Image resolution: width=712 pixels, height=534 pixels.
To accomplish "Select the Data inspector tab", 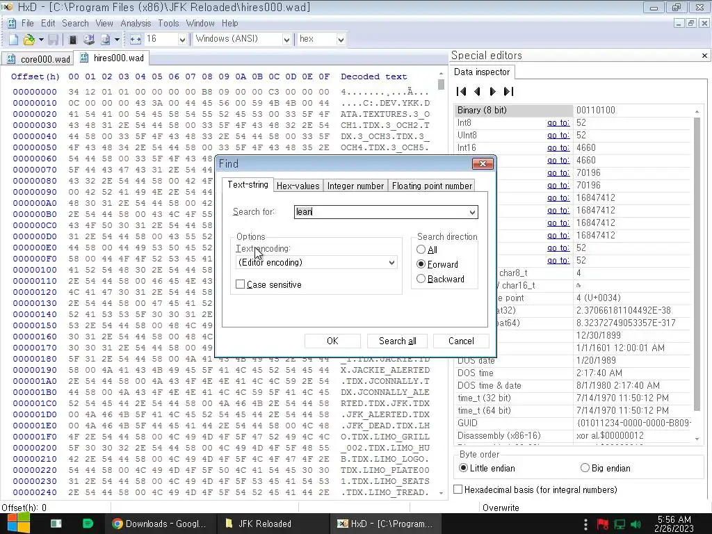I will point(482,72).
